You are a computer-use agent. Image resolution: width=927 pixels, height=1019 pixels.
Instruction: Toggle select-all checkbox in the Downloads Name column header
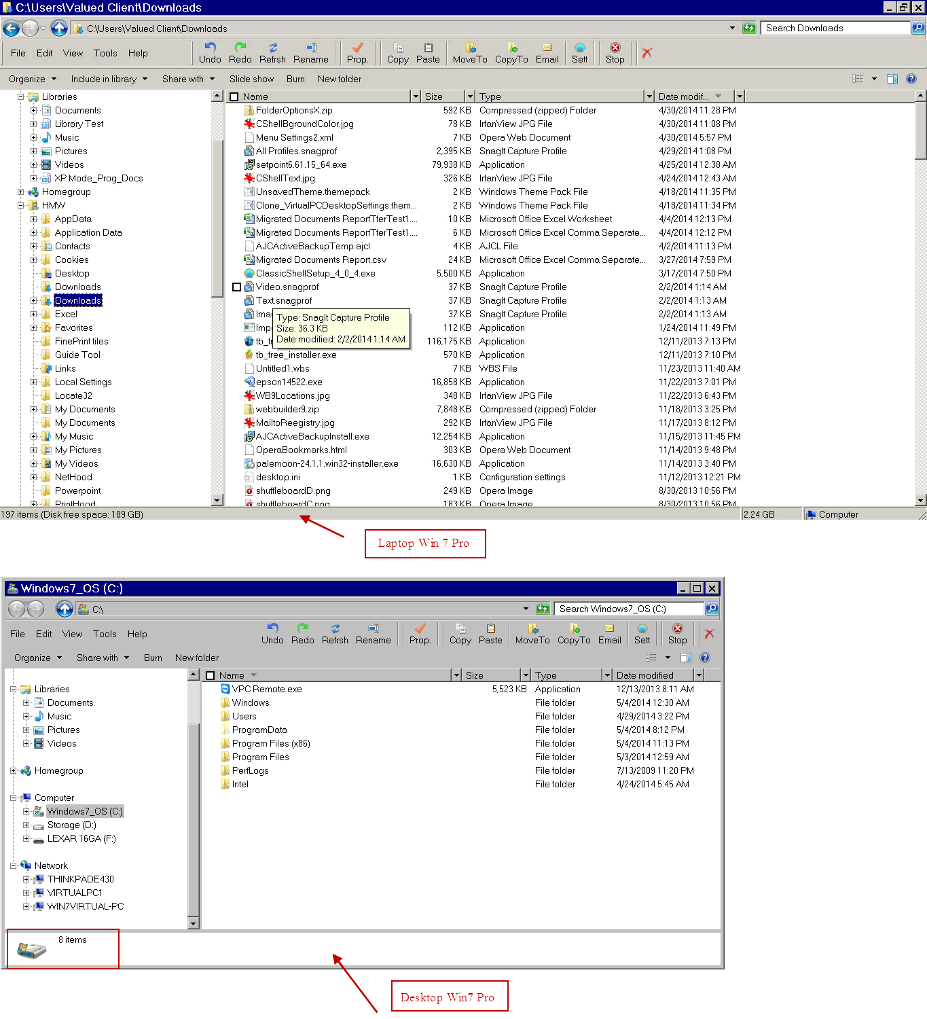pyautogui.click(x=234, y=97)
